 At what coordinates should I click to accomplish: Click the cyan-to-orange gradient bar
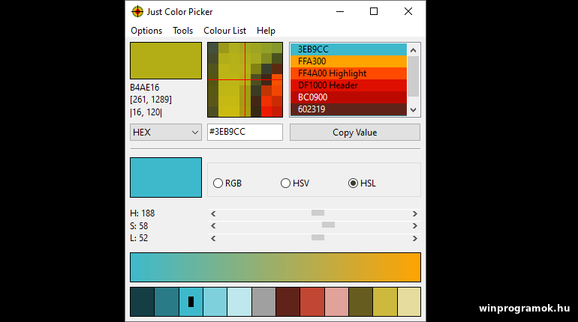tap(275, 267)
